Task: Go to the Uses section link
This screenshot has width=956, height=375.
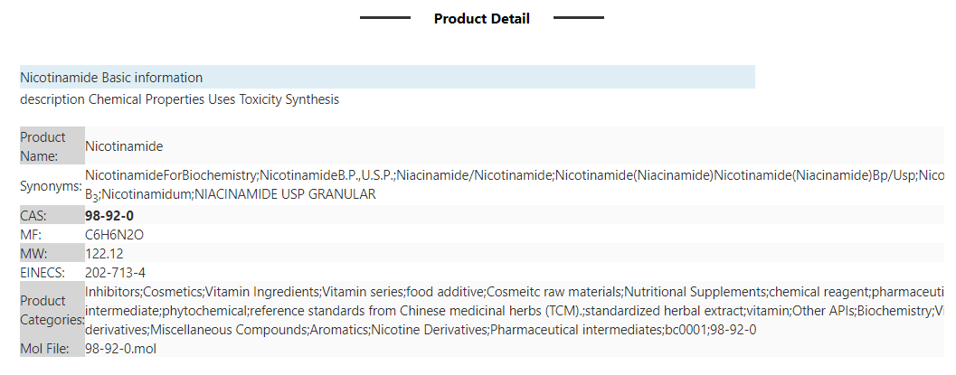Action: pos(222,99)
